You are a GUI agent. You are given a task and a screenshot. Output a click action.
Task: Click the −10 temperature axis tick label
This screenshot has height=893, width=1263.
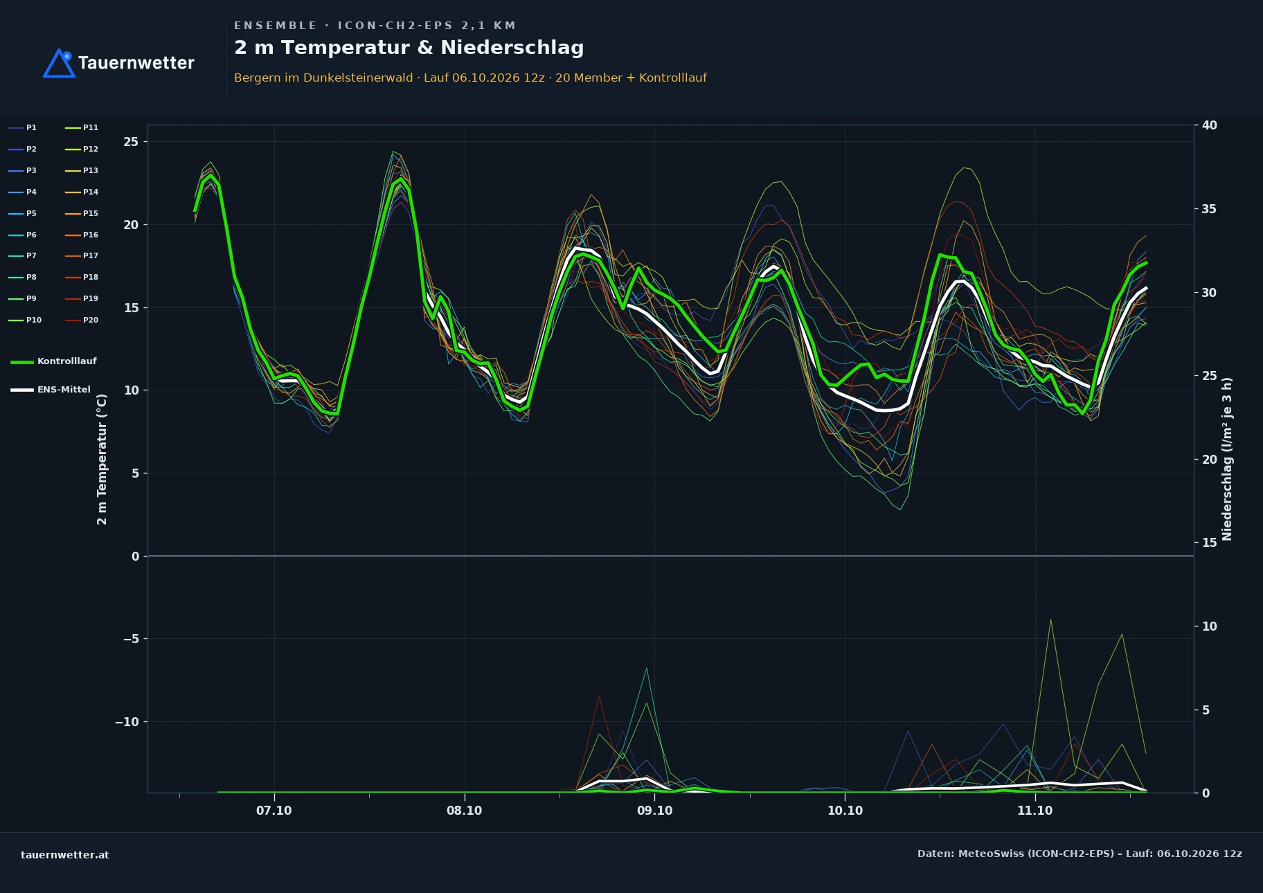coord(127,722)
